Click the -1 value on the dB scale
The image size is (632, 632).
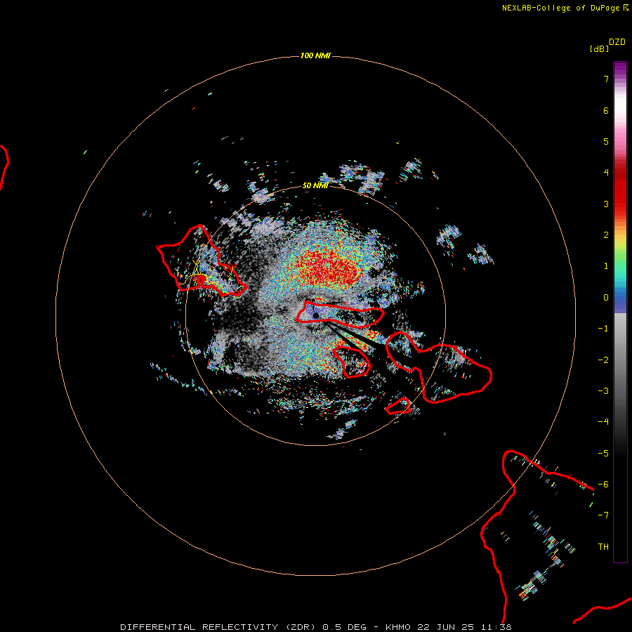pos(603,329)
